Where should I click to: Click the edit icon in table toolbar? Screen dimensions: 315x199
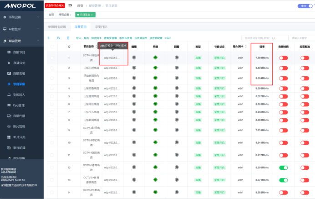click(x=58, y=38)
